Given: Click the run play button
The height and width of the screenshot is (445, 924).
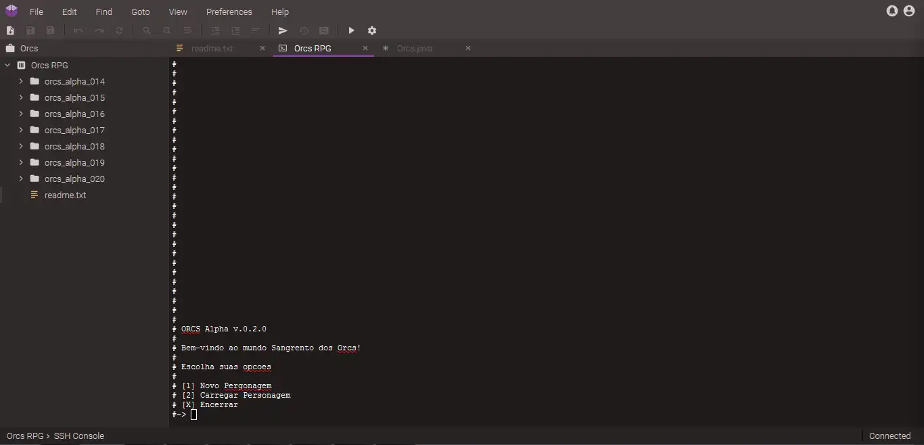Looking at the screenshot, I should (x=351, y=30).
